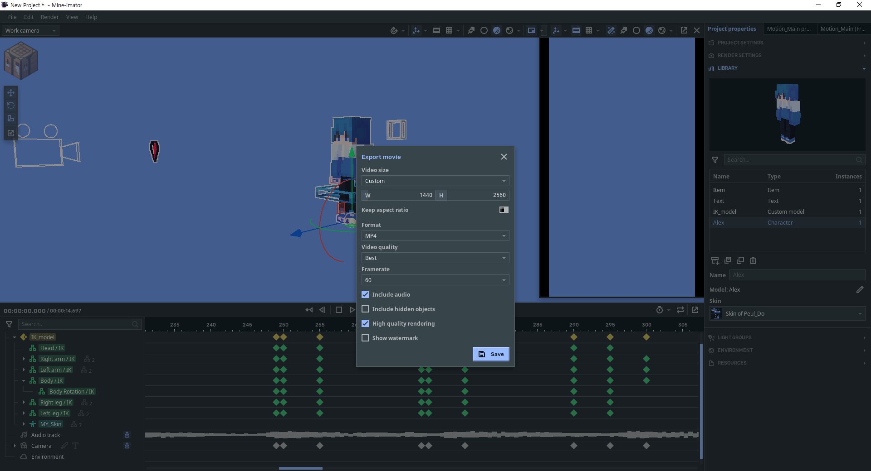Click the pencil edit icon beside Model: Alex
This screenshot has width=871, height=471.
coord(860,289)
